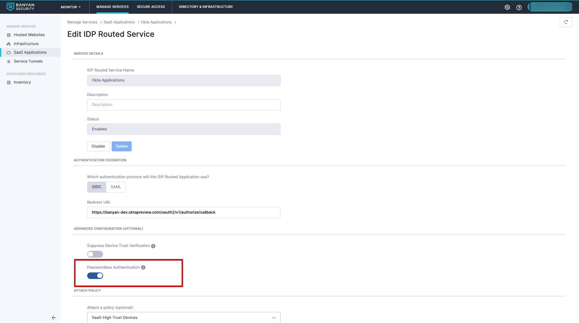Select the SAML protocol option

pyautogui.click(x=116, y=187)
